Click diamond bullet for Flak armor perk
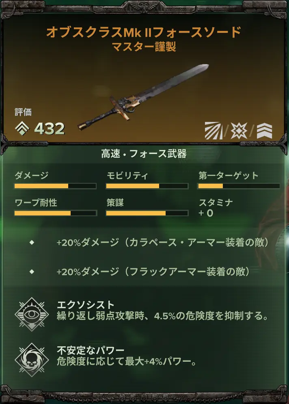The width and height of the screenshot is (289, 404). 32,272
